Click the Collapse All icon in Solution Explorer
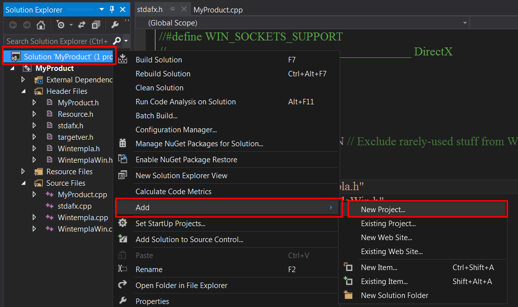 pyautogui.click(x=96, y=25)
